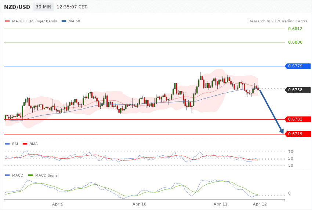Screen dimensions: 312x211
Task: Click the Apr 10 date axis label
Action: click(x=139, y=204)
